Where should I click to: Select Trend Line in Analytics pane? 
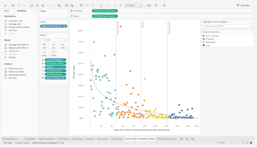coord(14,51)
